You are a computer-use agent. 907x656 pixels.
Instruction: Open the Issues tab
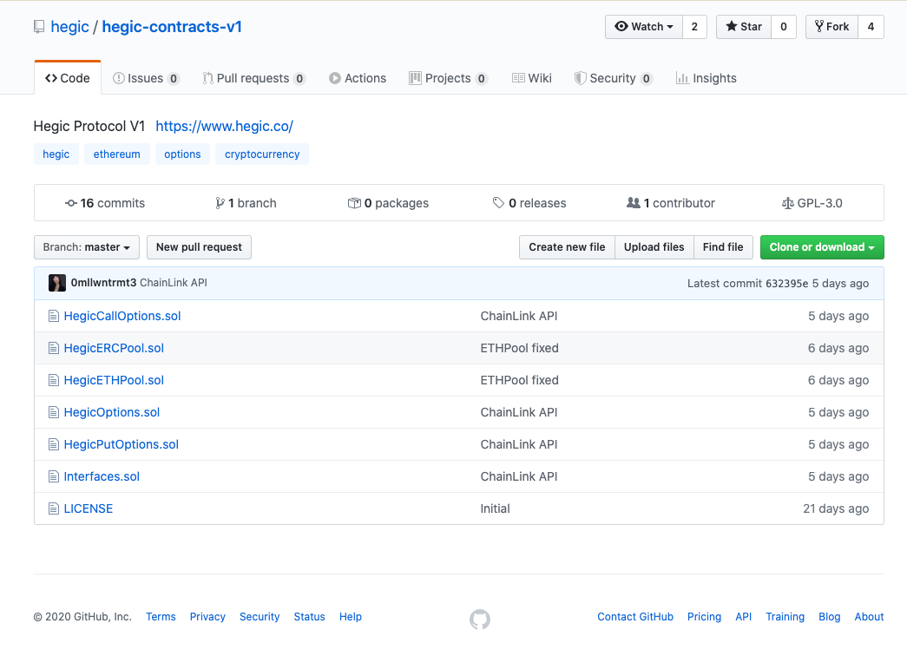pyautogui.click(x=146, y=78)
